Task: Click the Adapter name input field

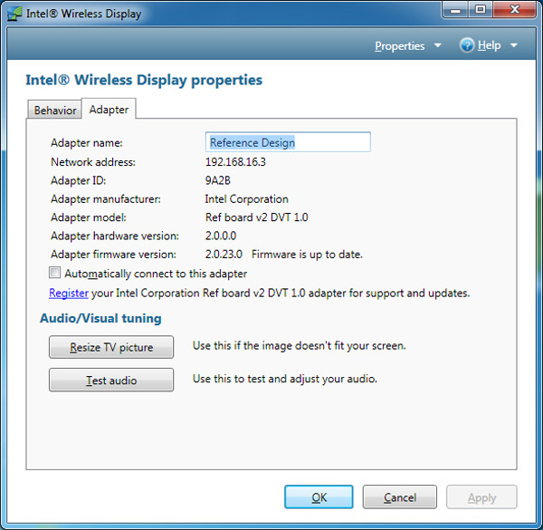Action: coord(288,142)
